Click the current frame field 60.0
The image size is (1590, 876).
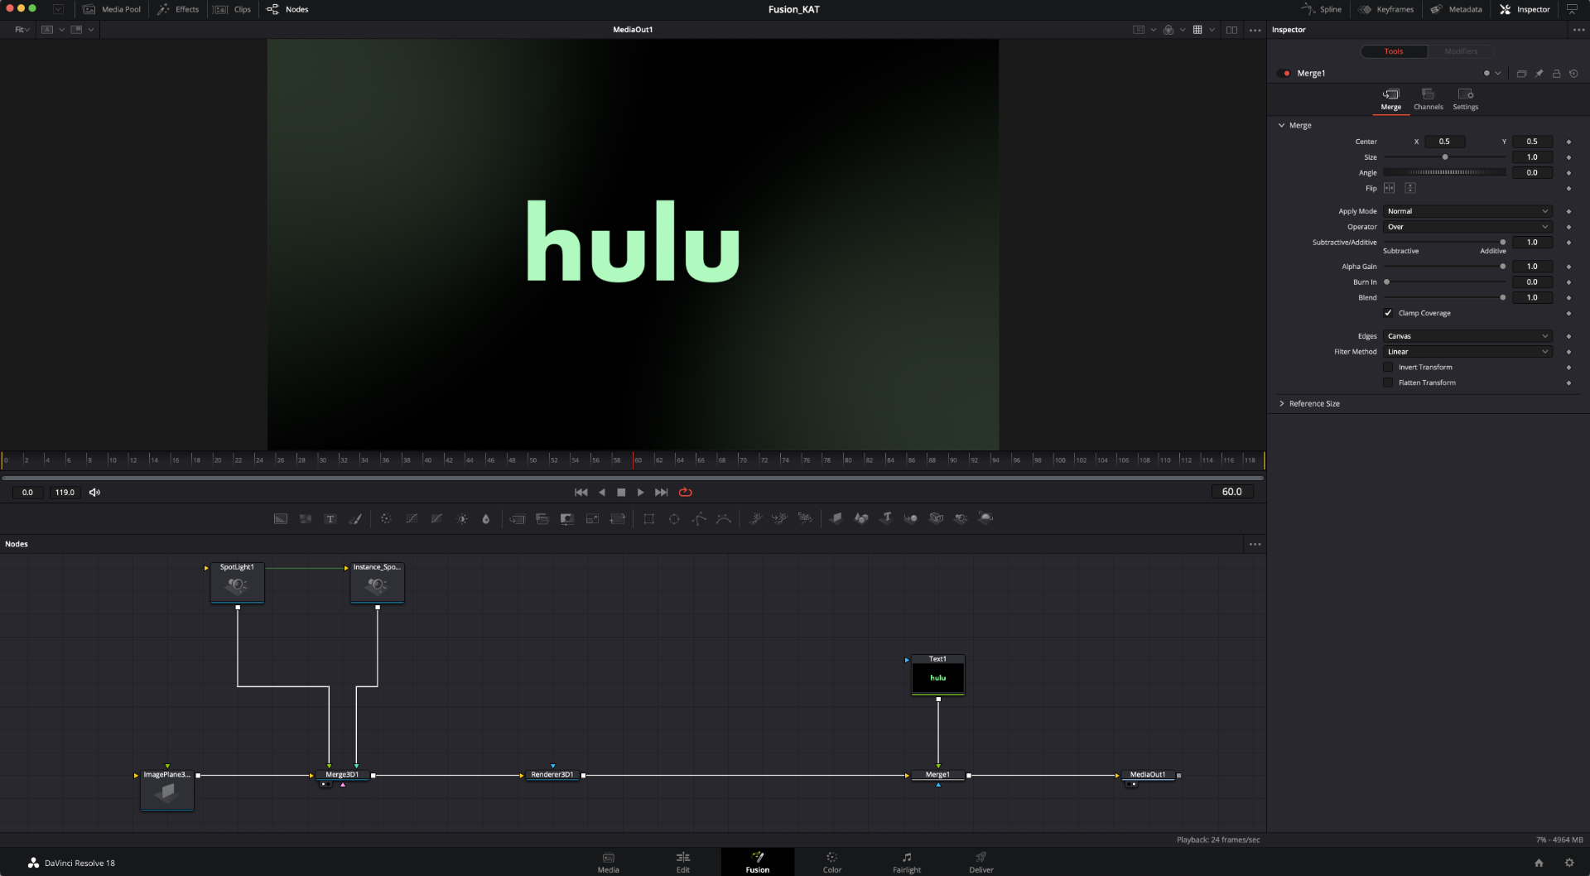(x=1231, y=492)
